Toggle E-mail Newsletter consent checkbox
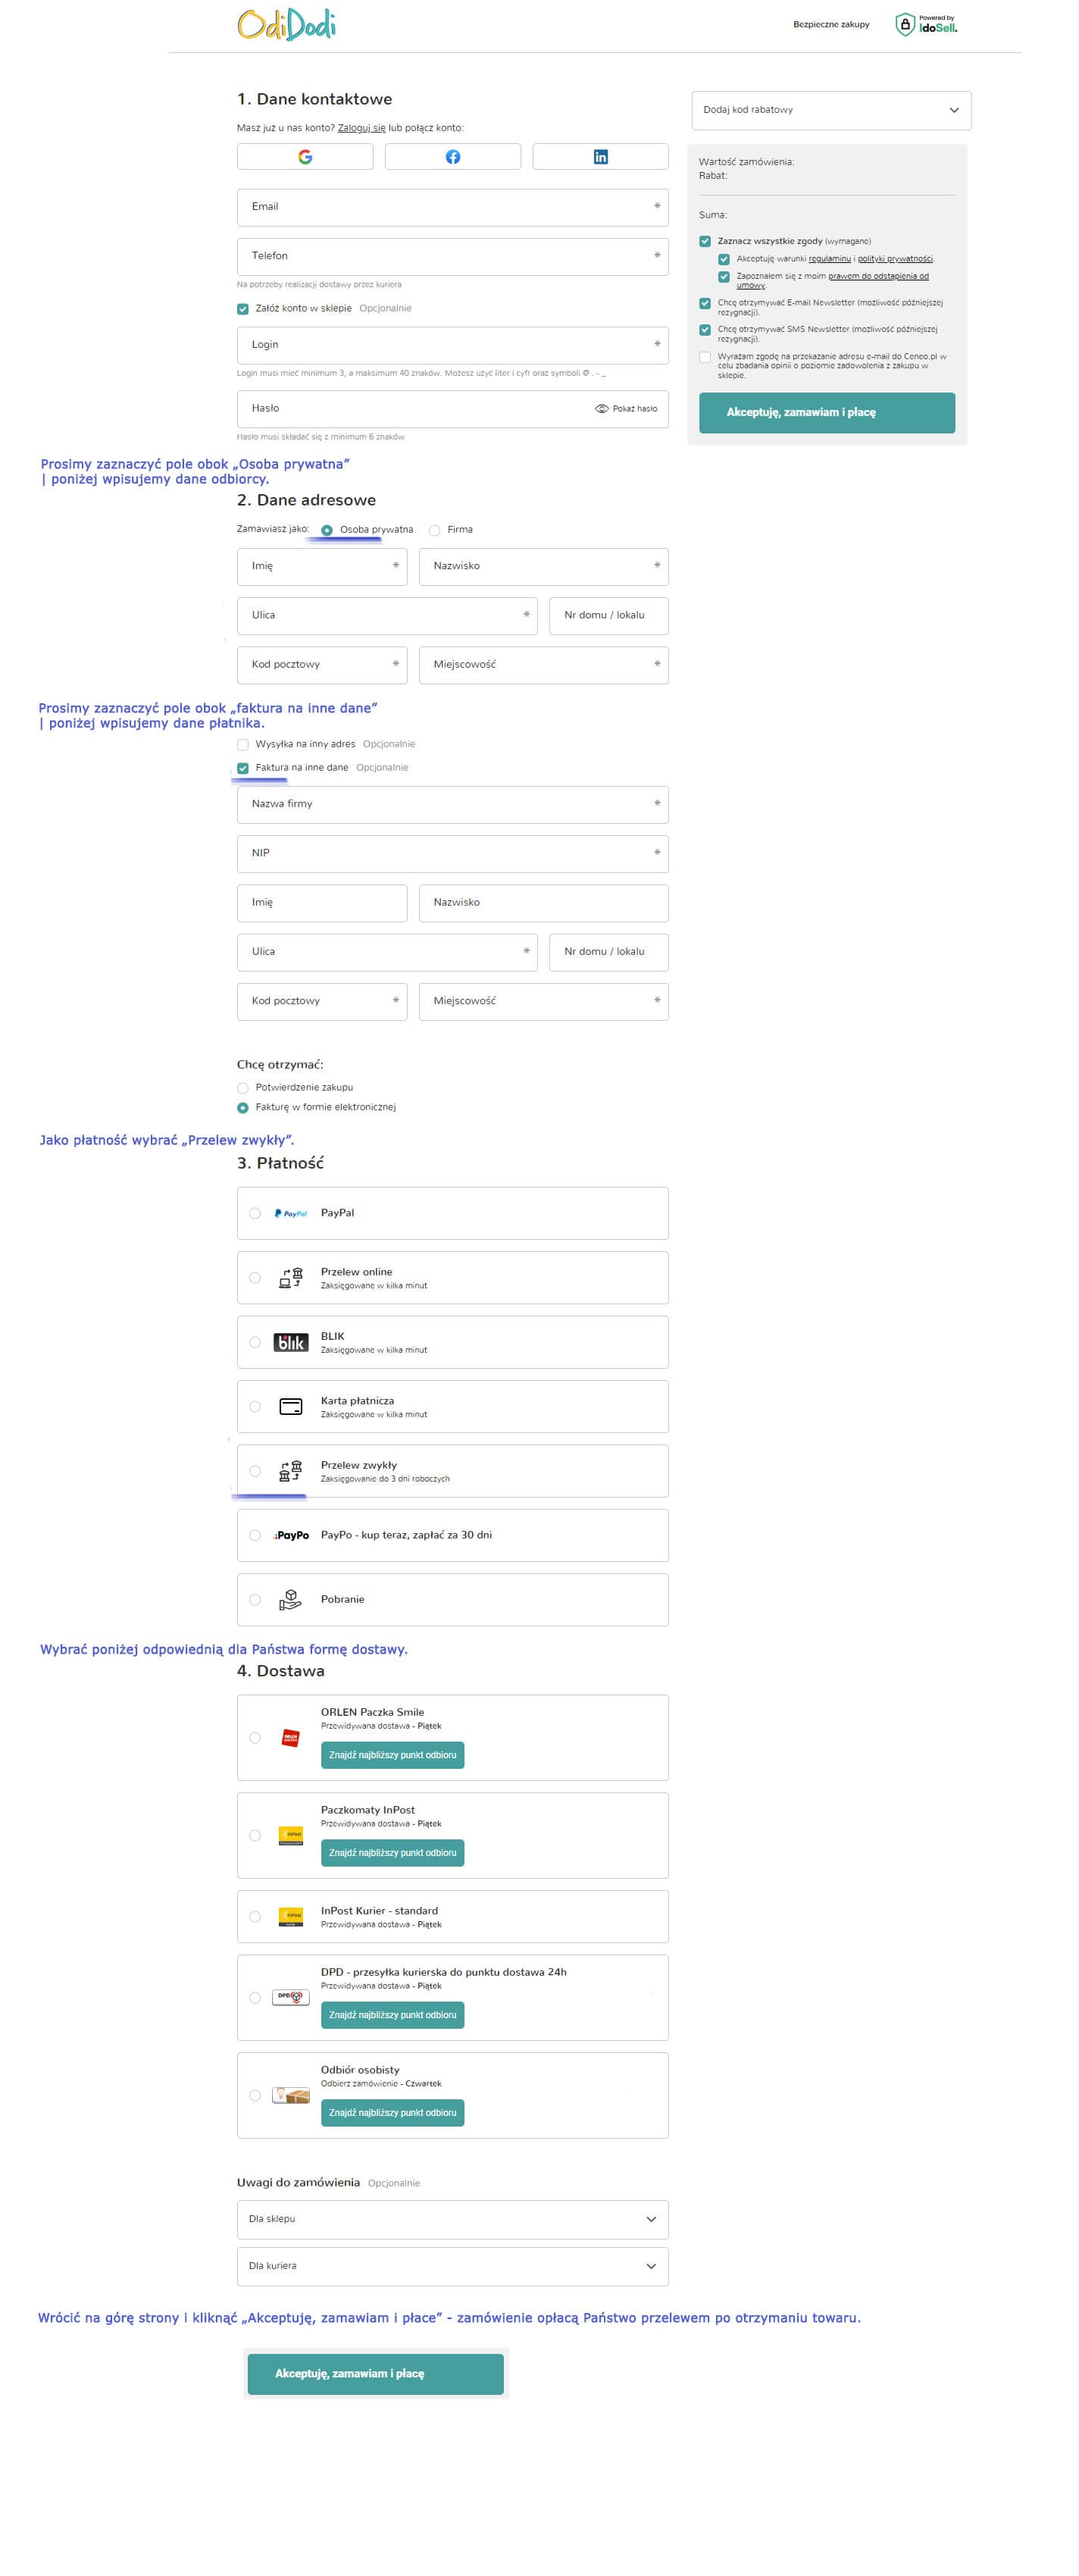1079x2576 pixels. [x=705, y=303]
